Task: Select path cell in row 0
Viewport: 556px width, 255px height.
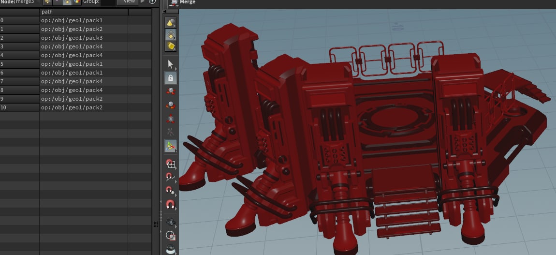Action: click(x=84, y=21)
